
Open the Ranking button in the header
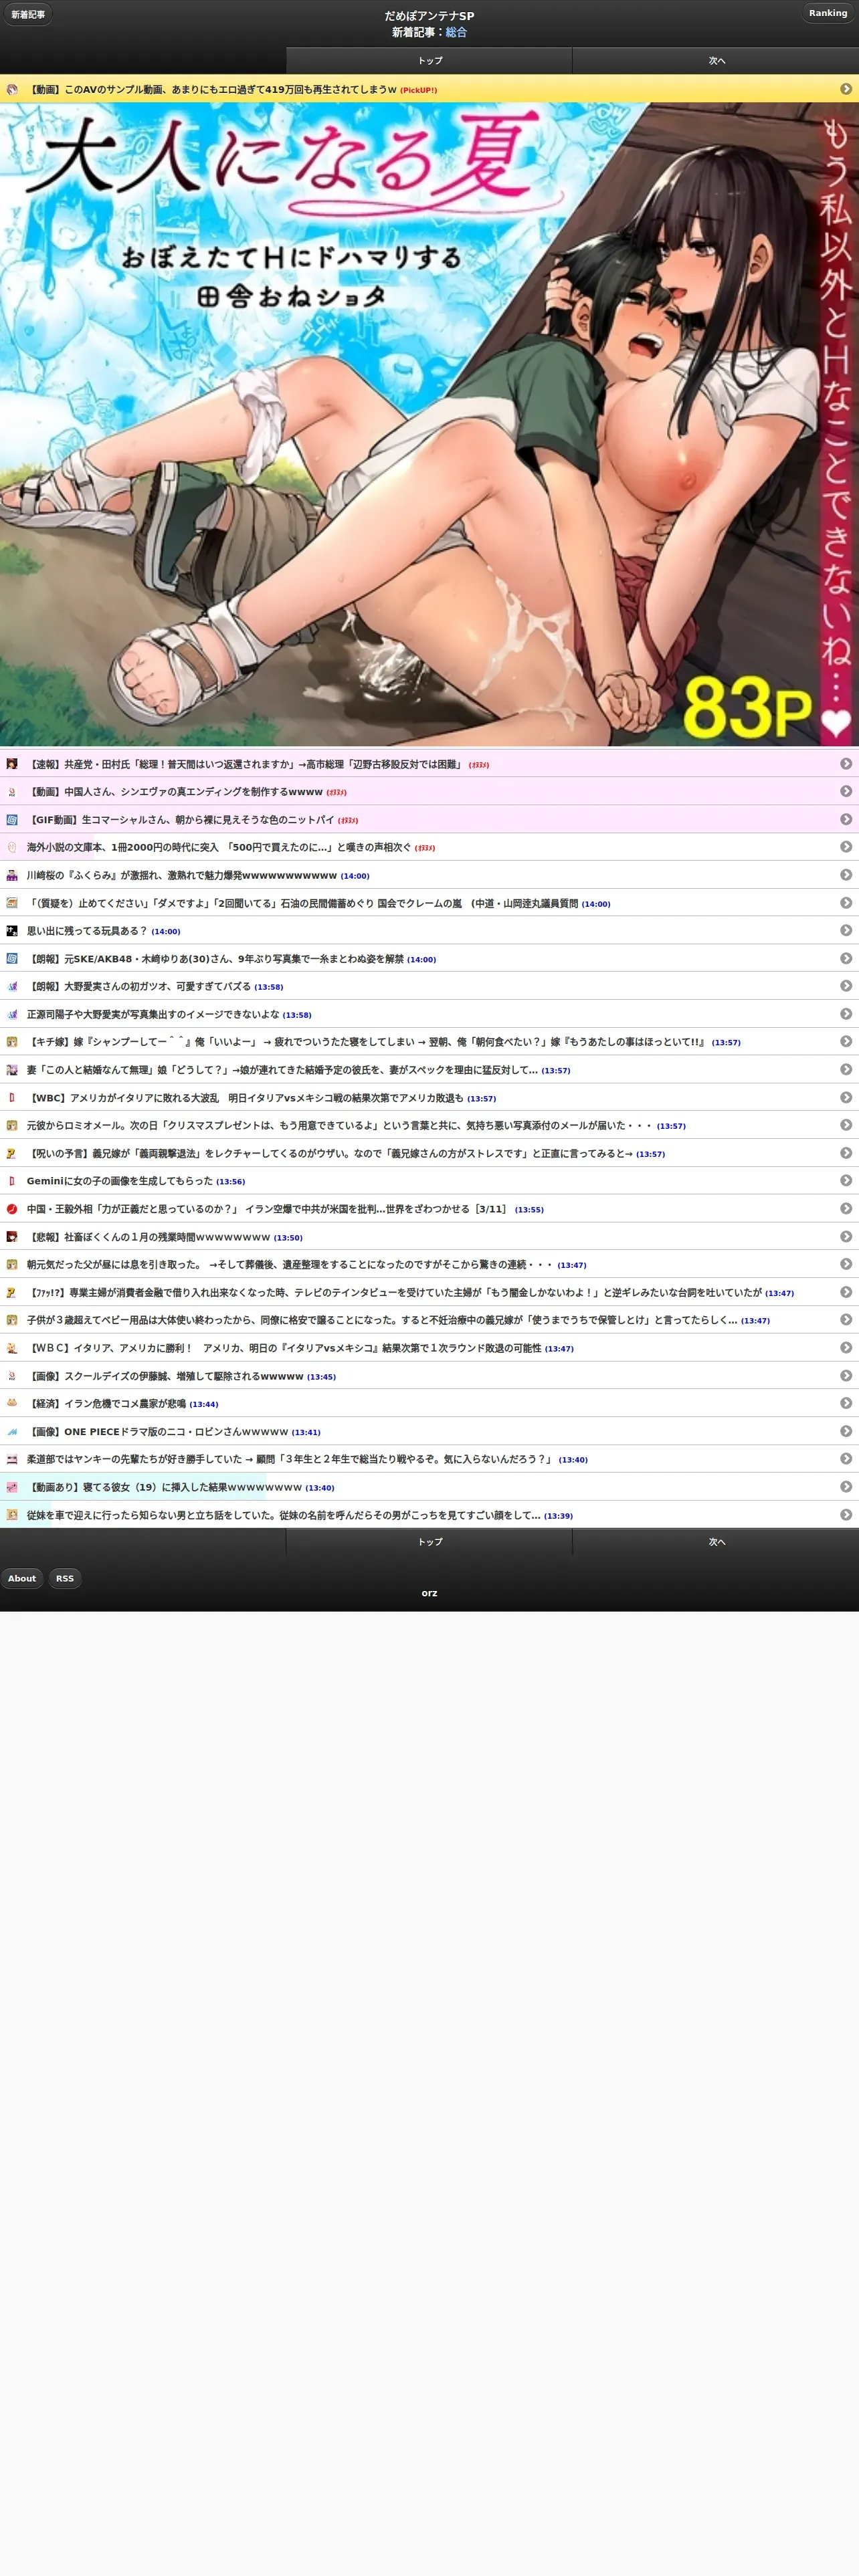(828, 13)
